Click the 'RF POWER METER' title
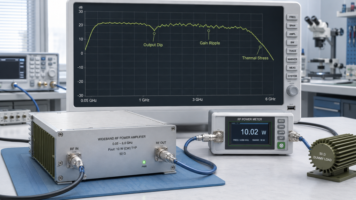The height and width of the screenshot is (200, 356). (x=250, y=119)
